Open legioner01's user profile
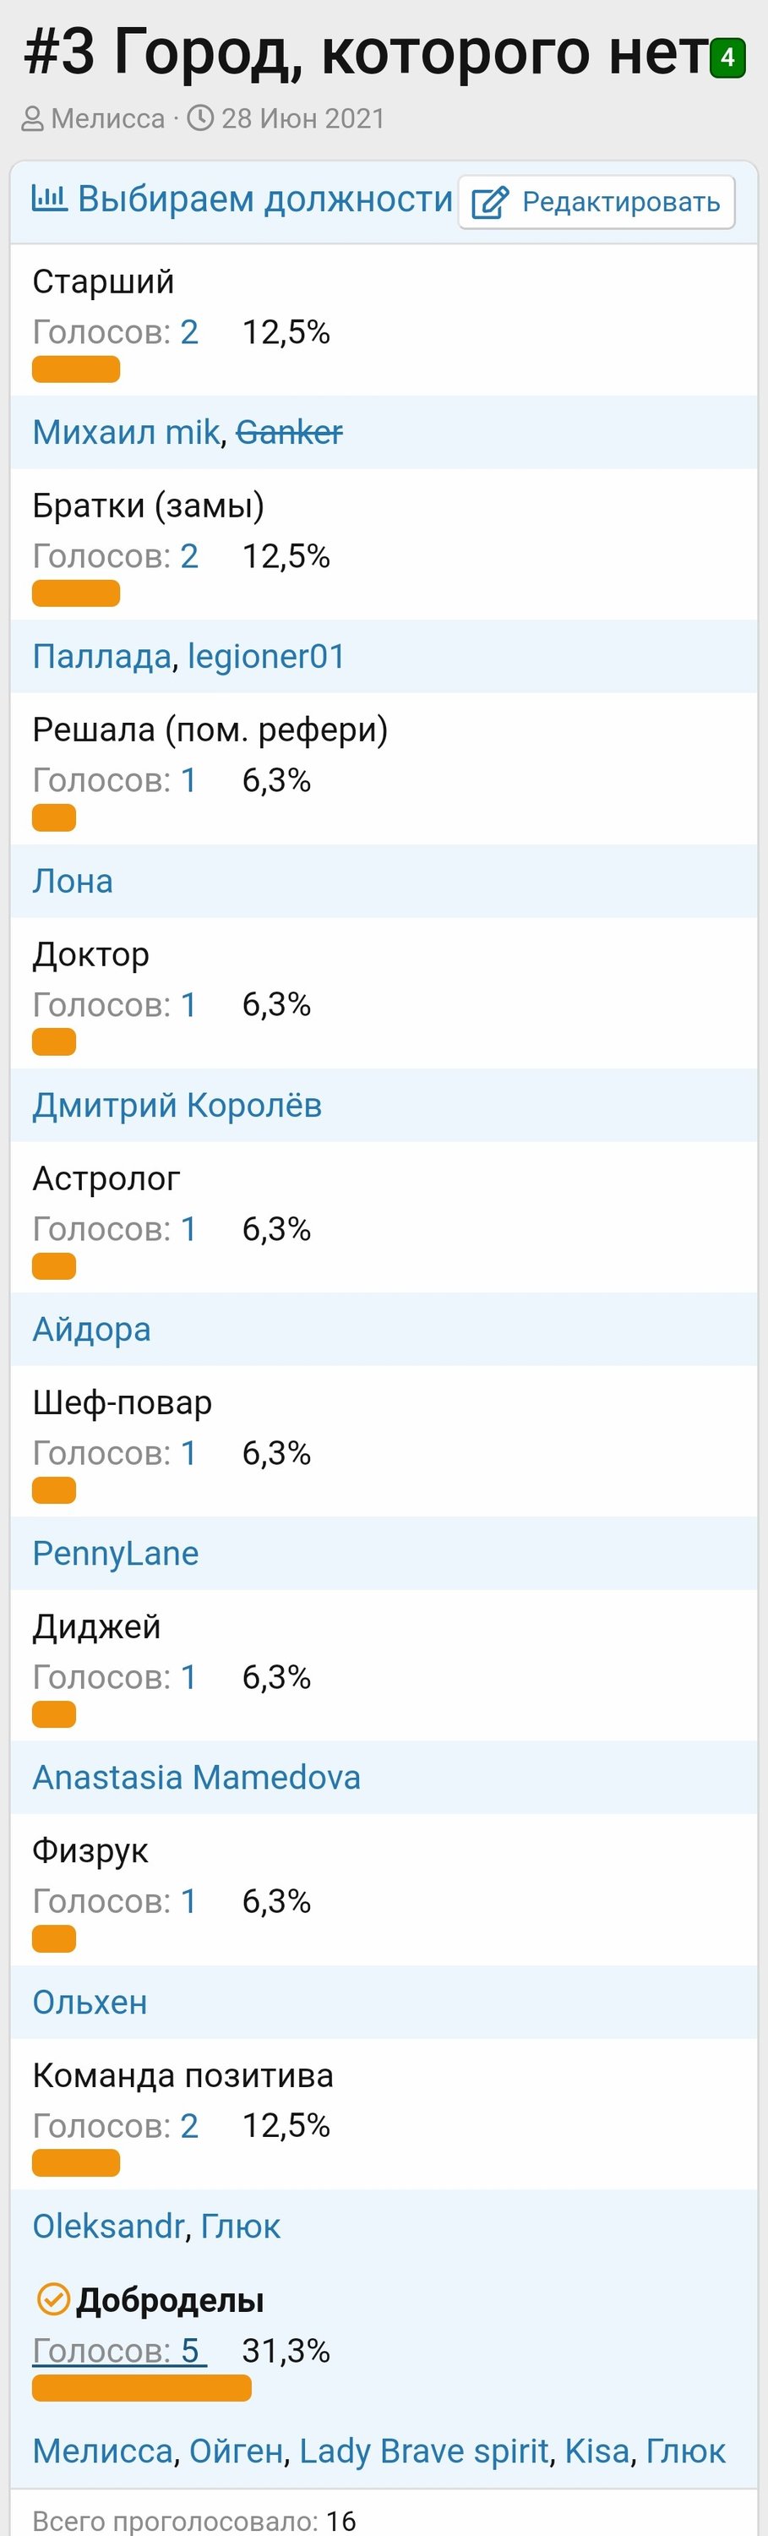Screen dimensions: 768x2536 (x=266, y=657)
